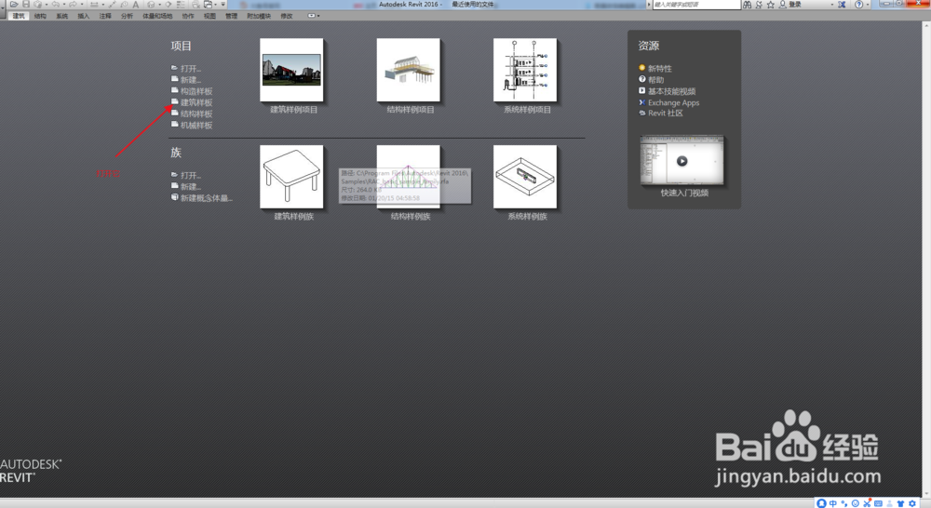Click the Save disk icon in quick access toolbar
This screenshot has width=931, height=508.
tap(26, 4)
